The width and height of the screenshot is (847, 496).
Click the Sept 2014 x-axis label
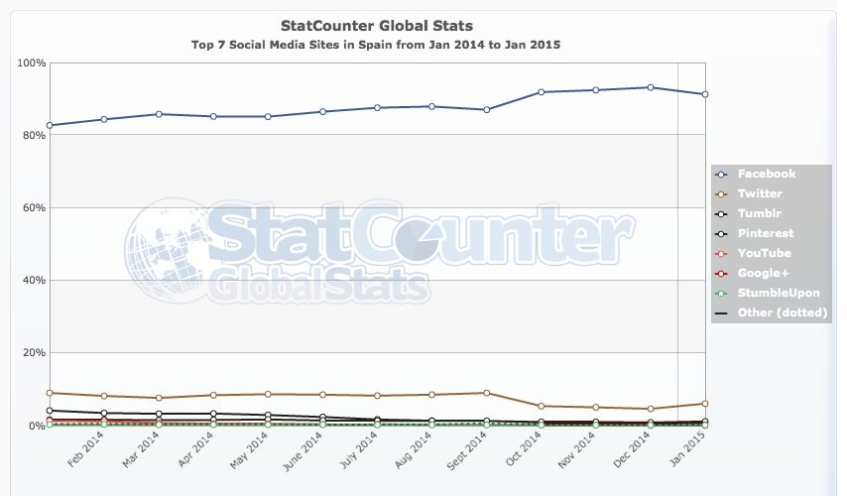pos(471,450)
